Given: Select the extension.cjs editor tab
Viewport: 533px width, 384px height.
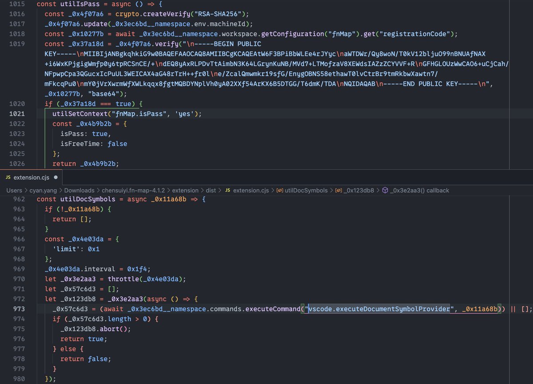Looking at the screenshot, I should coord(31,177).
